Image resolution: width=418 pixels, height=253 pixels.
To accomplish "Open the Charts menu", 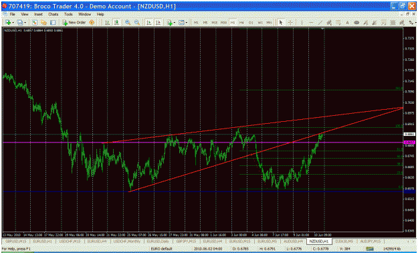I will click(53, 15).
